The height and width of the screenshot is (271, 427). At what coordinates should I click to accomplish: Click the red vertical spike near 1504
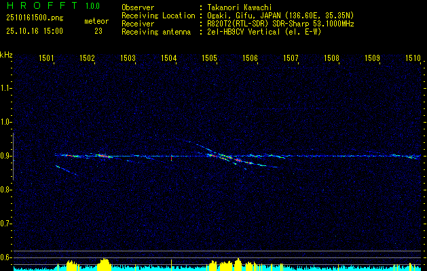tap(171, 158)
